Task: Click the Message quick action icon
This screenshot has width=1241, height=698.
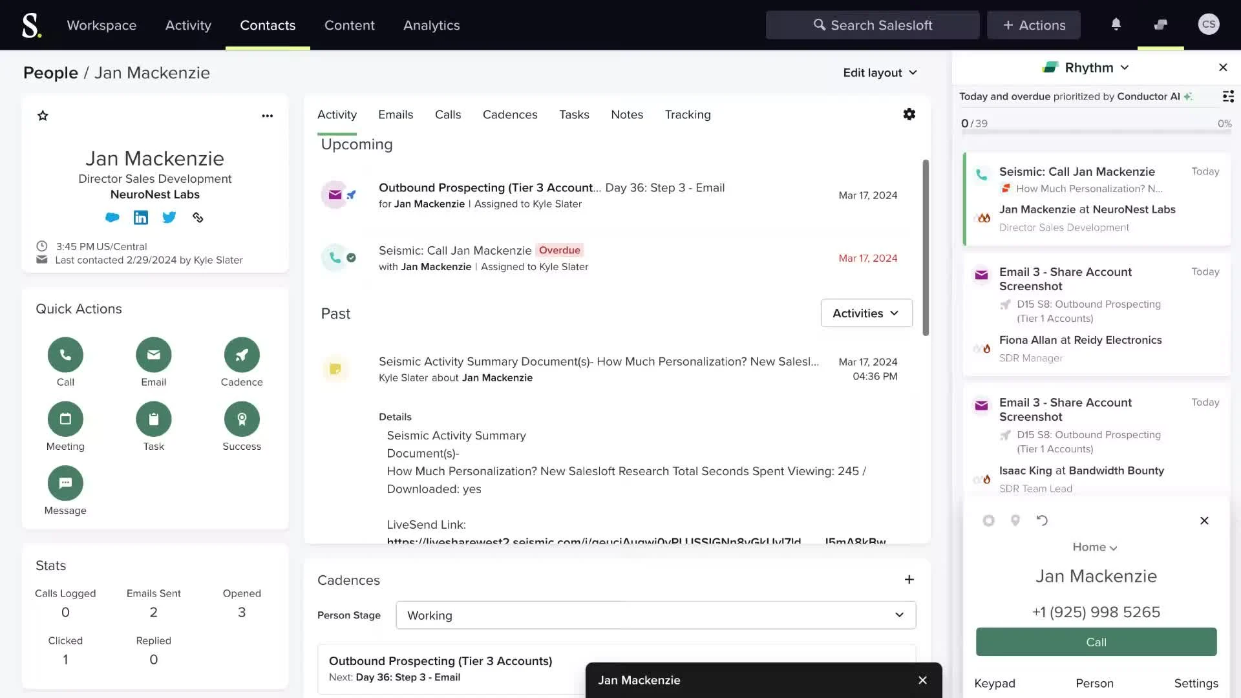Action: [65, 483]
